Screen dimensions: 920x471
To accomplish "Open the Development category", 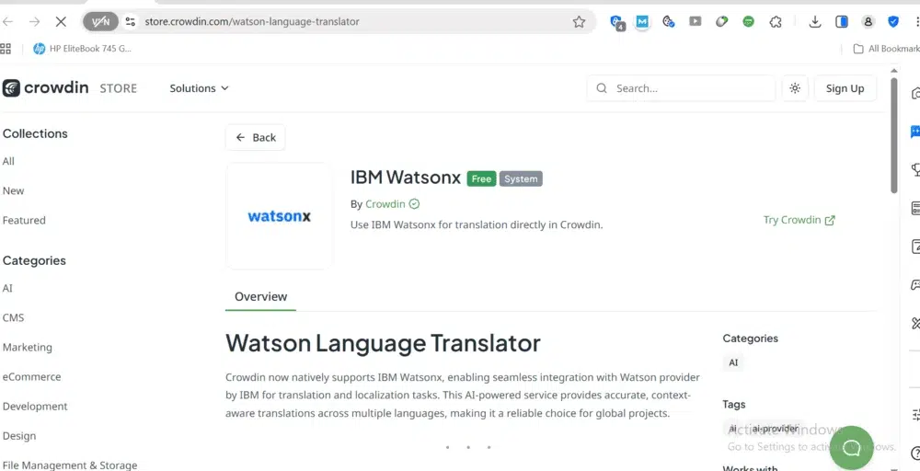I will (x=35, y=407).
